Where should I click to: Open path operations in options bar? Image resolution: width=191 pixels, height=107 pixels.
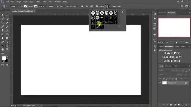point(82,7)
